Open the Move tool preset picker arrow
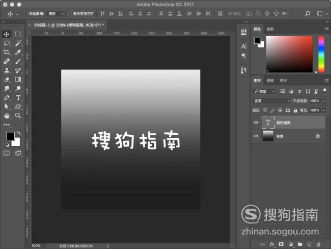Image resolution: width=331 pixels, height=249 pixels. [17, 14]
